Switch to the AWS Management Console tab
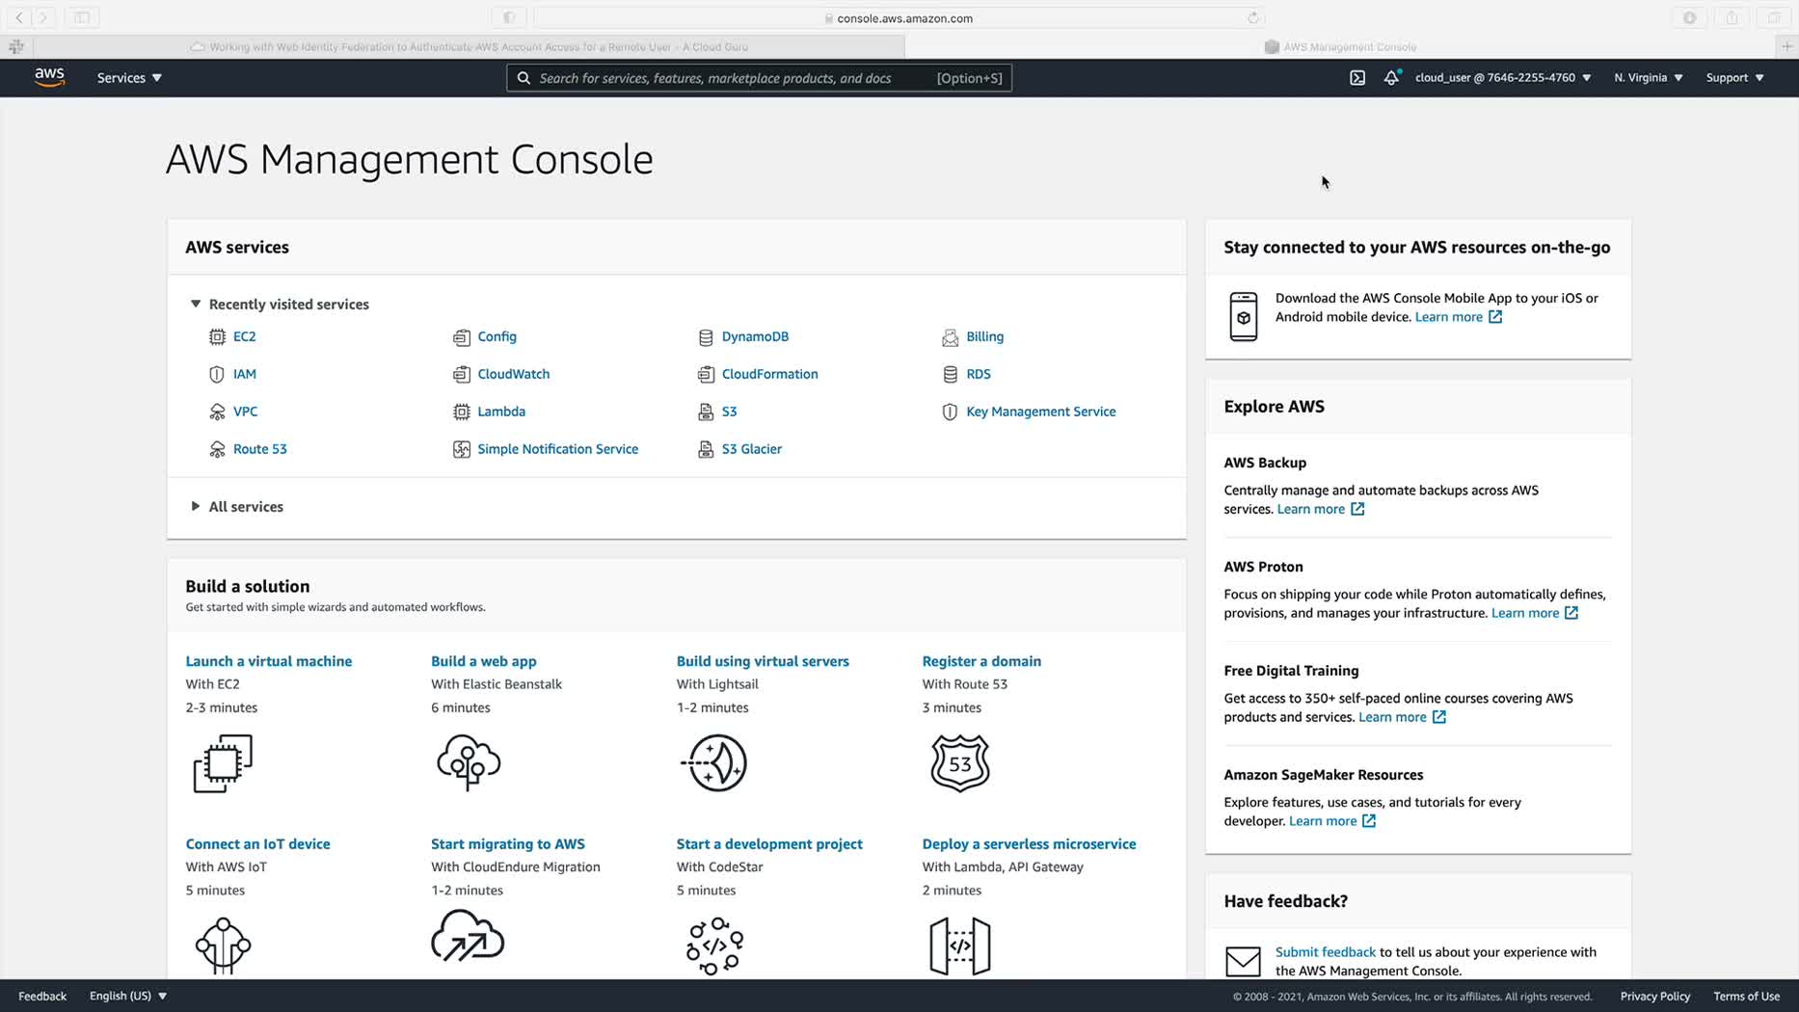 (x=1341, y=46)
